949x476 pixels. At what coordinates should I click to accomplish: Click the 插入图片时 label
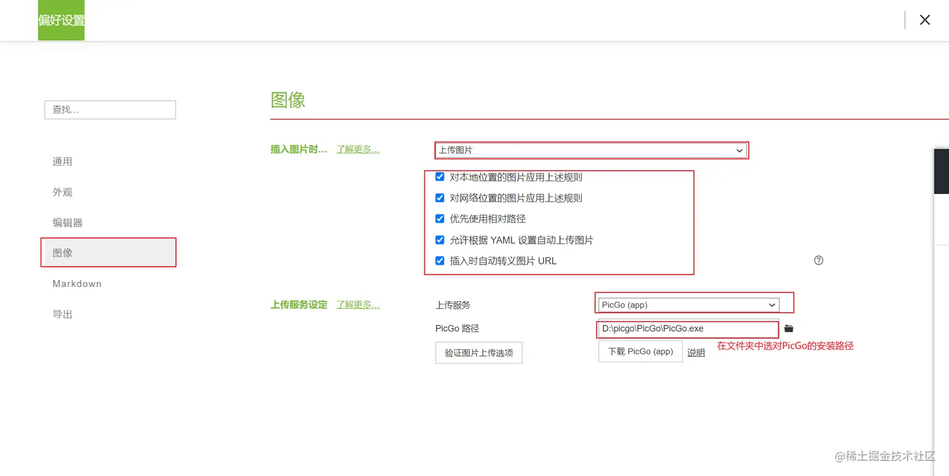[x=299, y=149]
